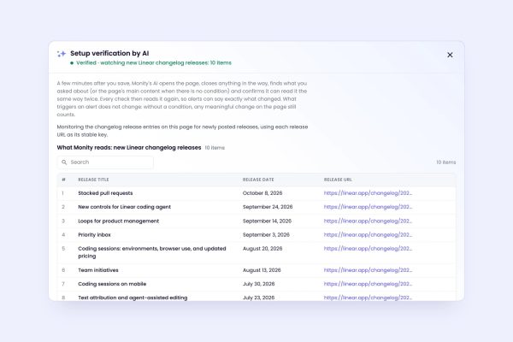Select 'Text attribution and agent-assisted editing' title

[x=133, y=298]
